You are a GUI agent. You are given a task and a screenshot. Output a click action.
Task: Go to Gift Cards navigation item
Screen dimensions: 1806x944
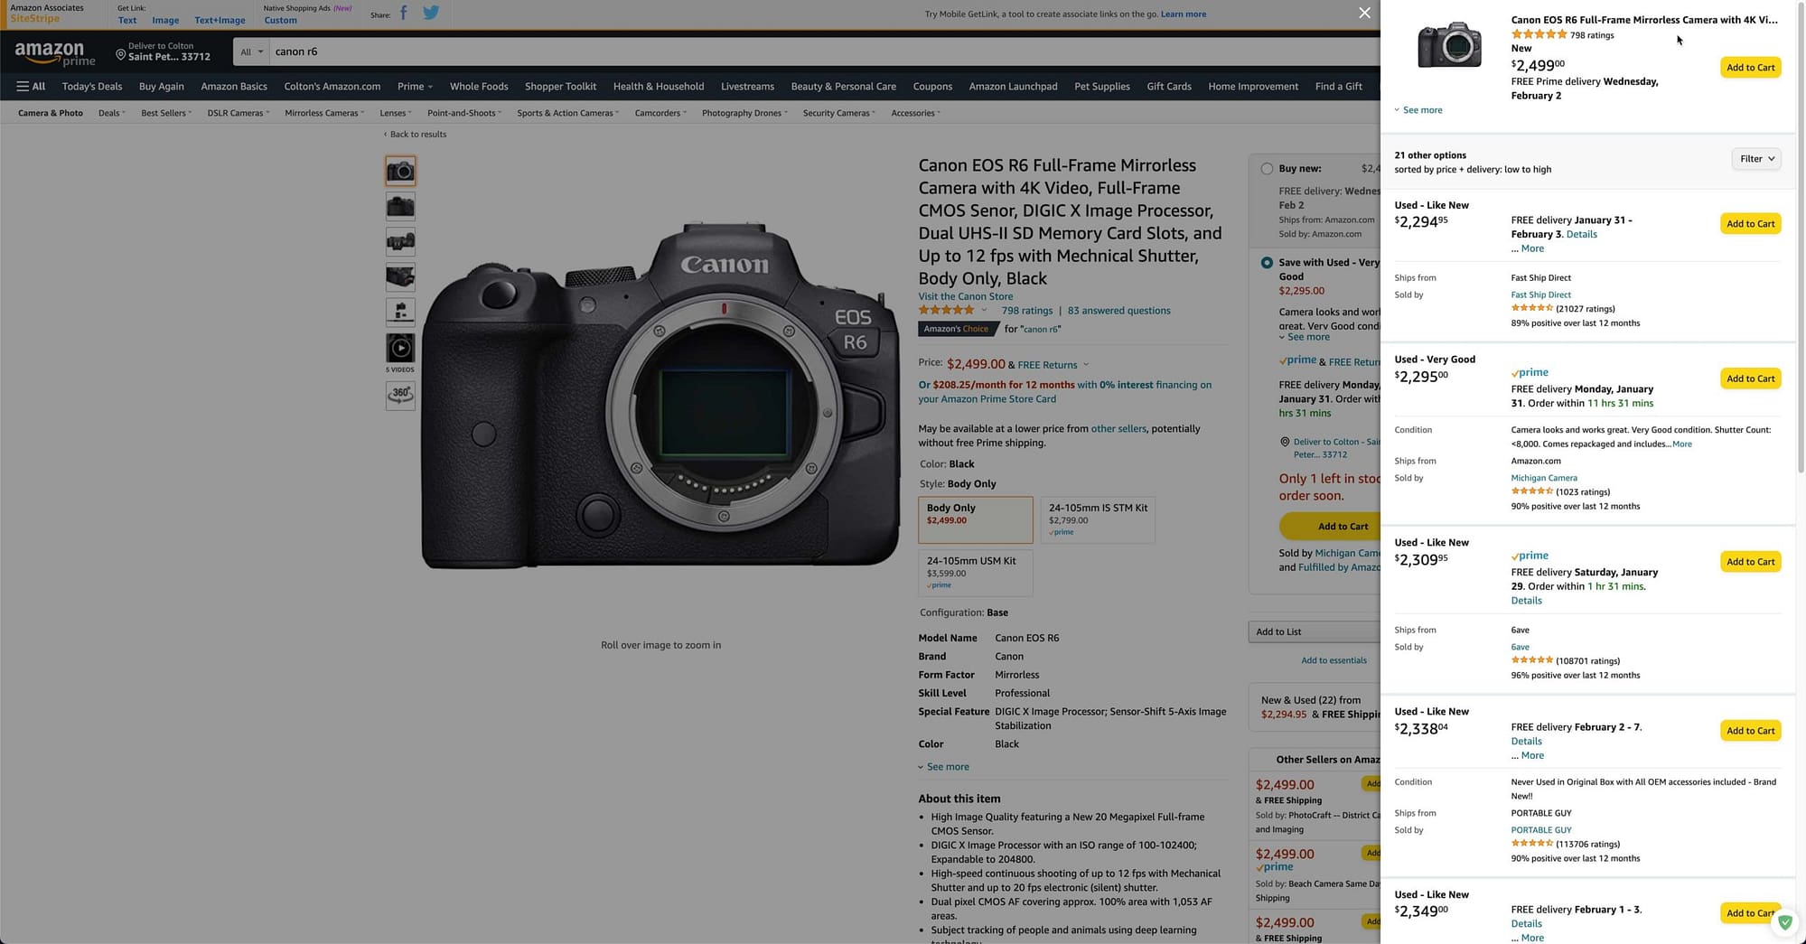pos(1169,87)
